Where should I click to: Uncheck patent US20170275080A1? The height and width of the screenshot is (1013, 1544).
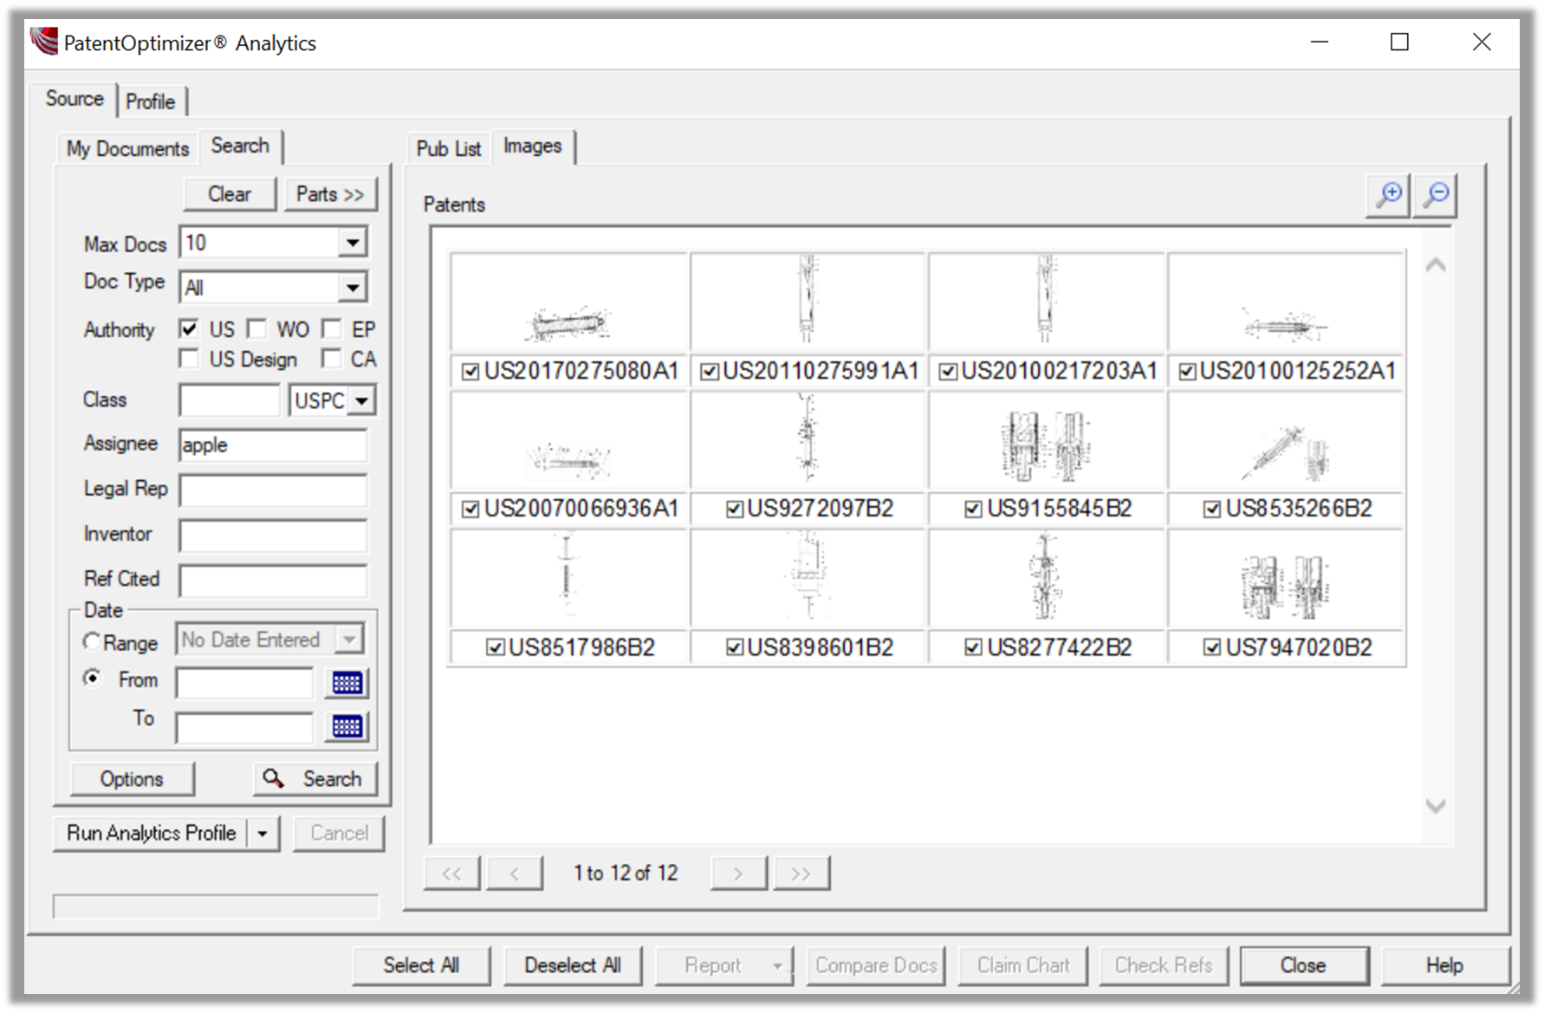pos(470,372)
